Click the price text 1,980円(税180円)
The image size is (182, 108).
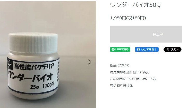coord(128,18)
